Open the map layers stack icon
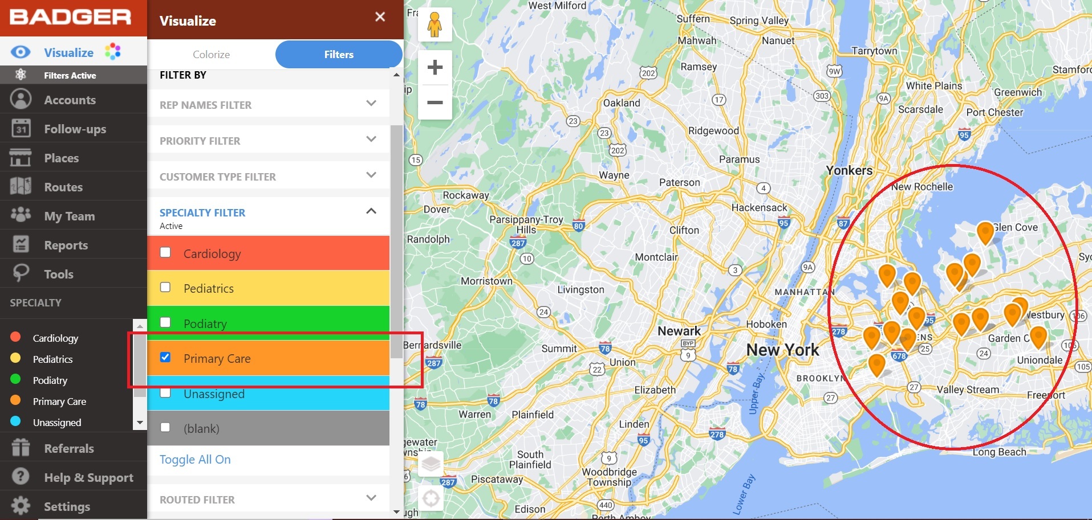Screen dimensions: 1092x520 tap(431, 464)
